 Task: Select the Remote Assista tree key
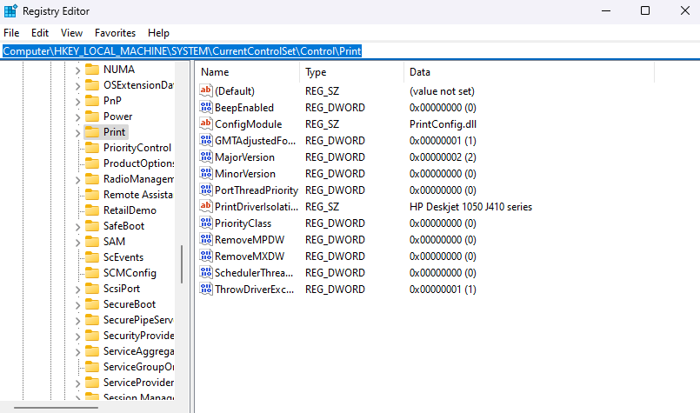138,195
